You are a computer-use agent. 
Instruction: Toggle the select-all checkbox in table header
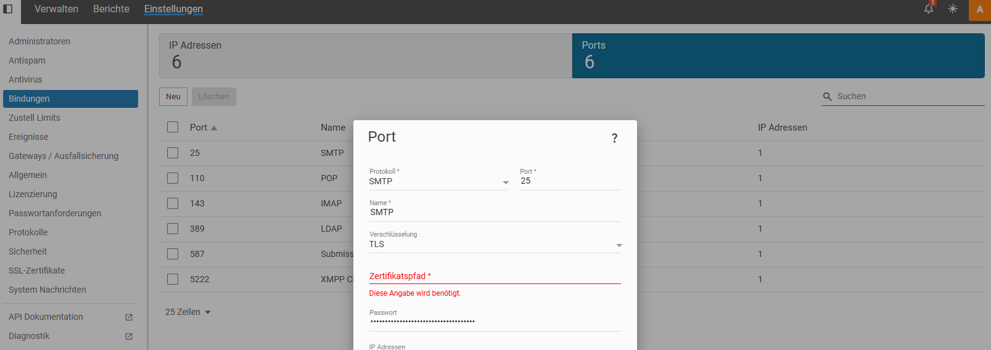[173, 127]
